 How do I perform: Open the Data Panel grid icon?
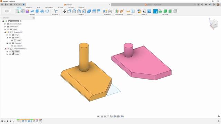click(x=2, y=4)
